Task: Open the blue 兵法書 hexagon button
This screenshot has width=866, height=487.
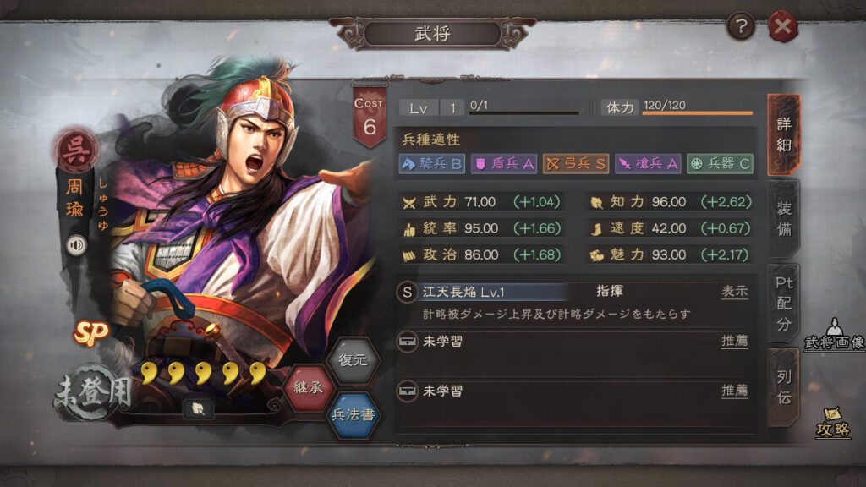Action: [x=353, y=414]
